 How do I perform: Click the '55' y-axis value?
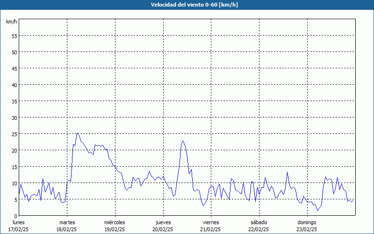[14, 36]
